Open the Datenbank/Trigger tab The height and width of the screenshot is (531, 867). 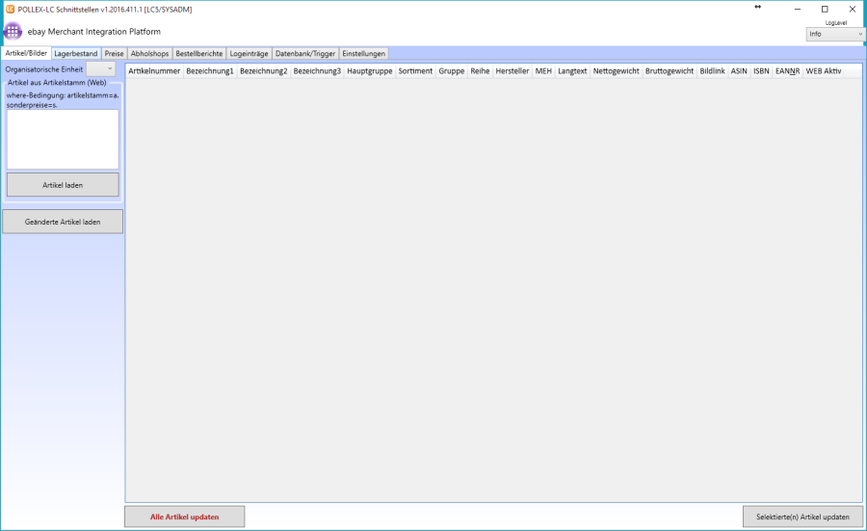305,54
